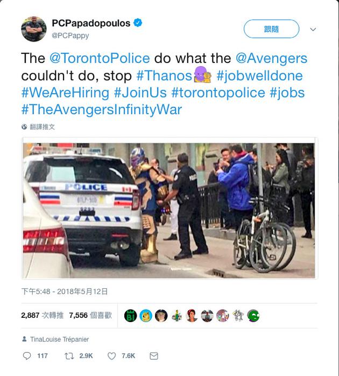Open #TheAvengersInfinityWar hashtag
339x376 pixels.
point(101,110)
